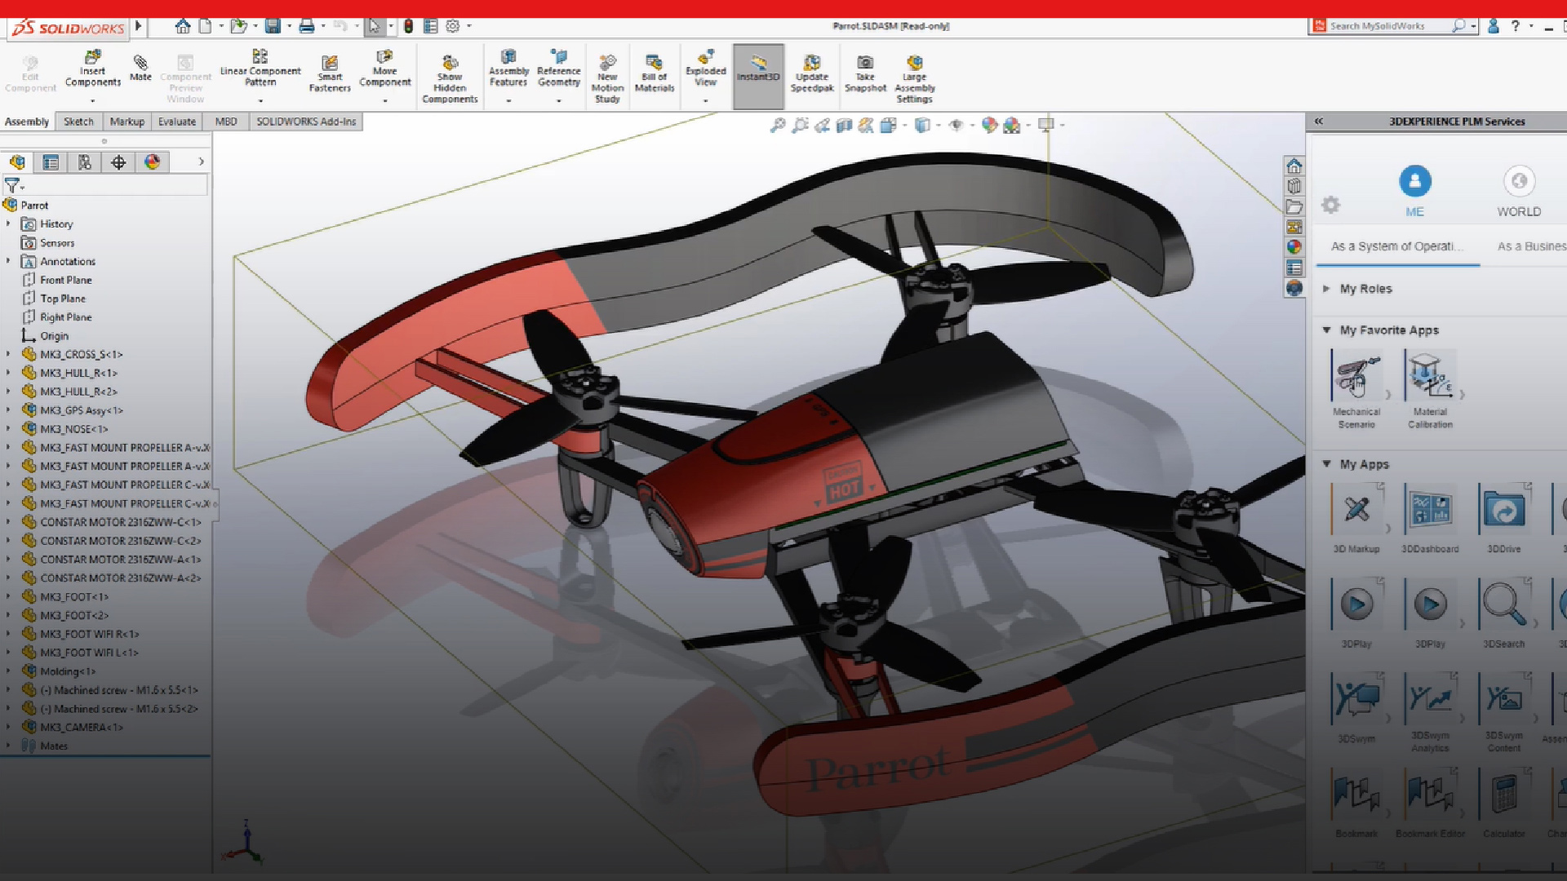This screenshot has height=881, width=1567.
Task: Open the Options gear in the title bar
Action: click(x=453, y=26)
